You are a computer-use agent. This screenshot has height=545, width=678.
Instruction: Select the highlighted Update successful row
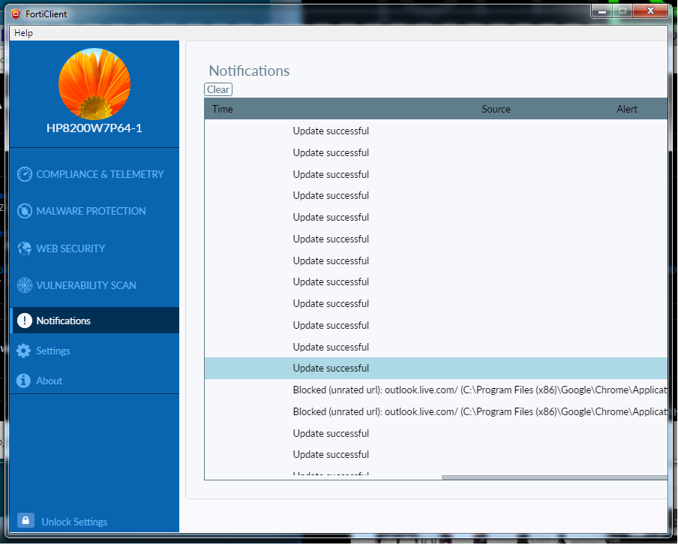(x=436, y=369)
